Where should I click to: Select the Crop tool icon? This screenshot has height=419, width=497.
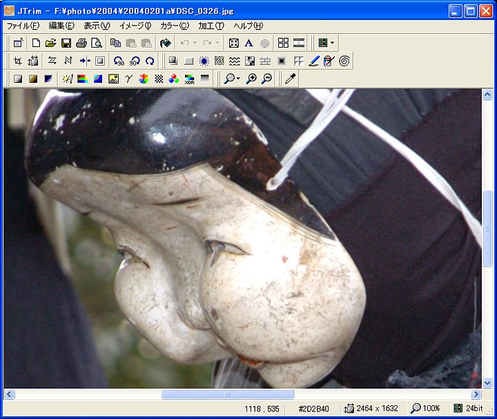[x=18, y=61]
